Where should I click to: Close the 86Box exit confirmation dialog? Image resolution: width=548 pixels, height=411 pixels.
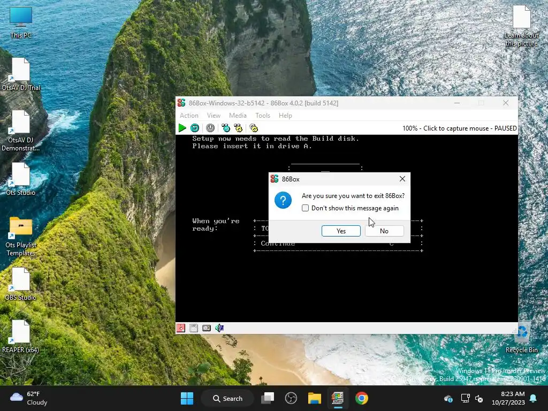point(402,179)
